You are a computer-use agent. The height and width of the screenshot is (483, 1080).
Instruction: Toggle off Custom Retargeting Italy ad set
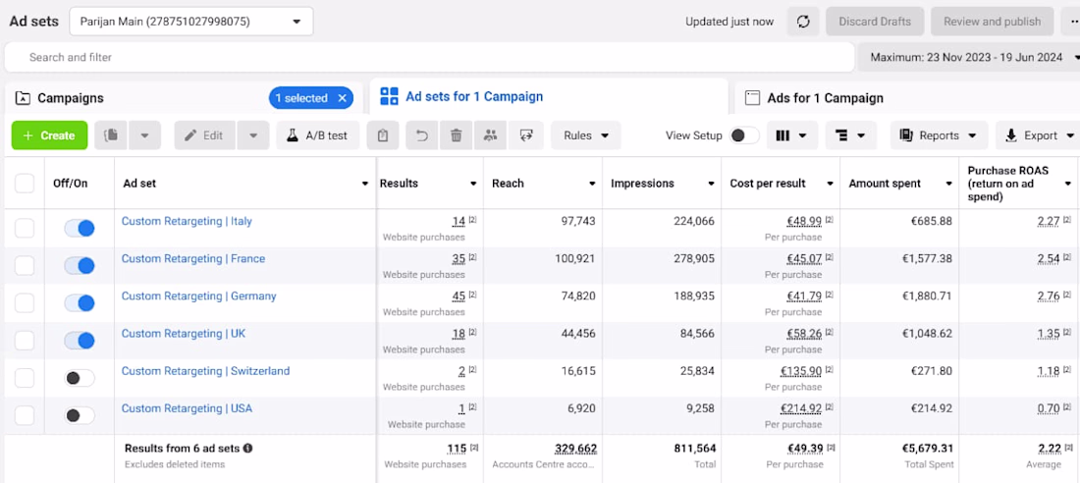(80, 228)
